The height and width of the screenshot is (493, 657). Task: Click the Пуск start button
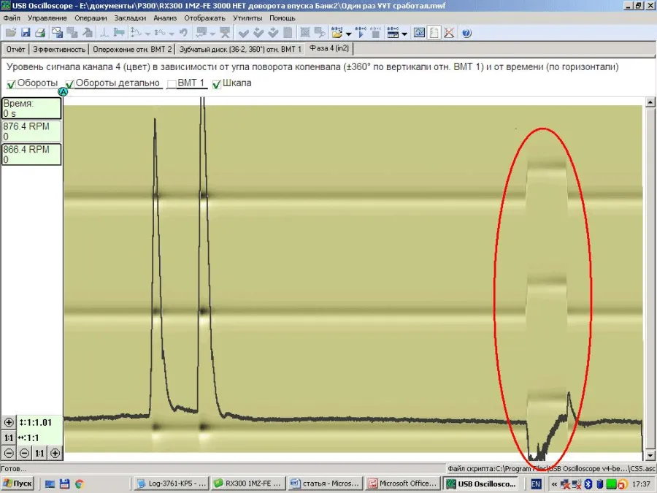point(17,484)
